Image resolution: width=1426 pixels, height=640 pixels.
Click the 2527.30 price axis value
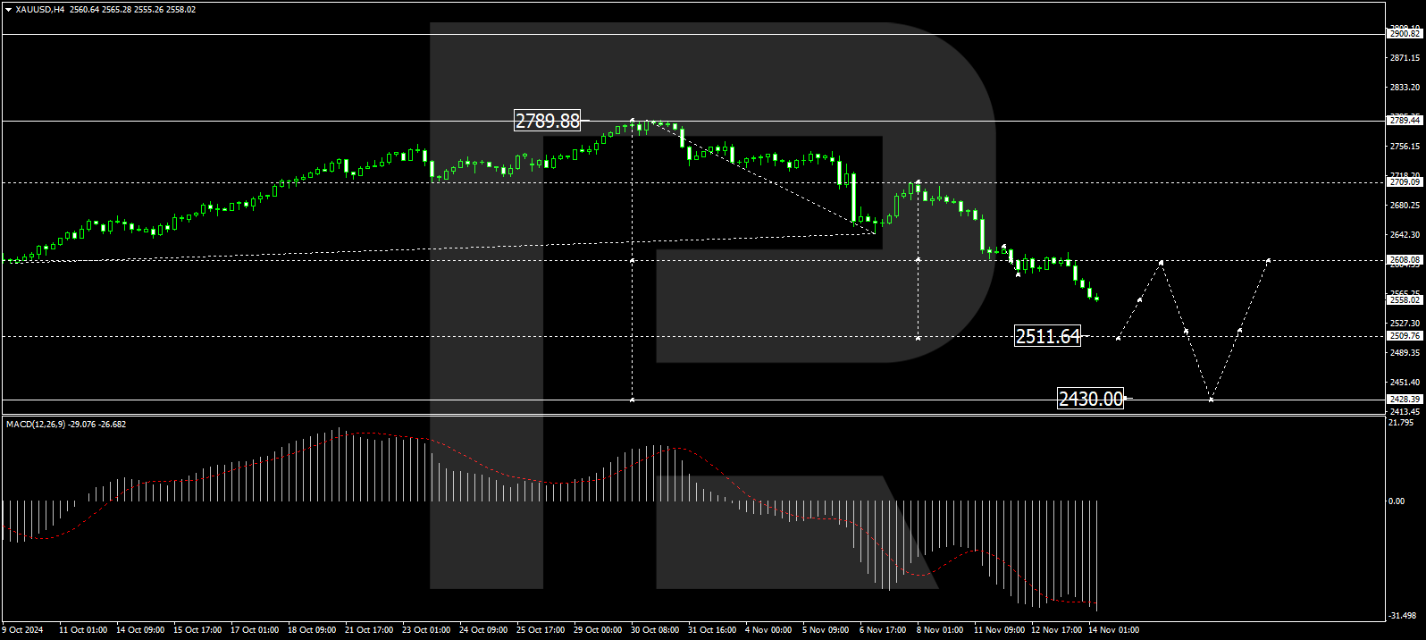click(x=1405, y=324)
